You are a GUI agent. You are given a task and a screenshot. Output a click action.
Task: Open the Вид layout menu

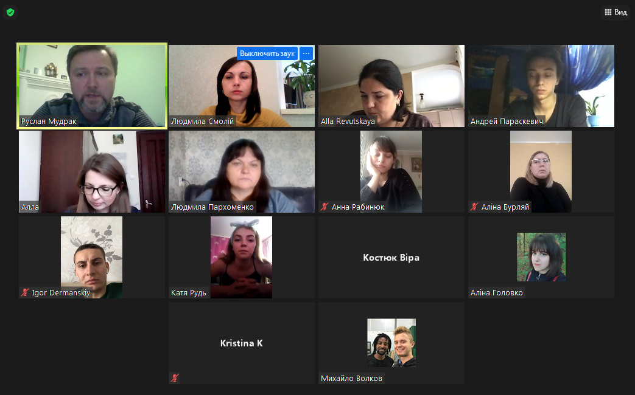pyautogui.click(x=616, y=12)
